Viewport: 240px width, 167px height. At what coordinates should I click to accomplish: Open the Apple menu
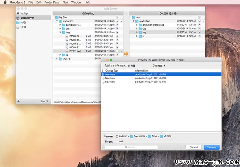[5, 2]
